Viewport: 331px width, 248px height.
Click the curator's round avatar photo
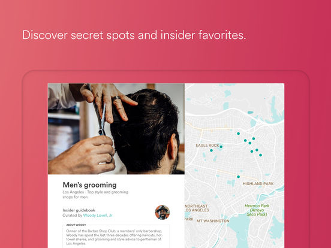click(x=163, y=213)
